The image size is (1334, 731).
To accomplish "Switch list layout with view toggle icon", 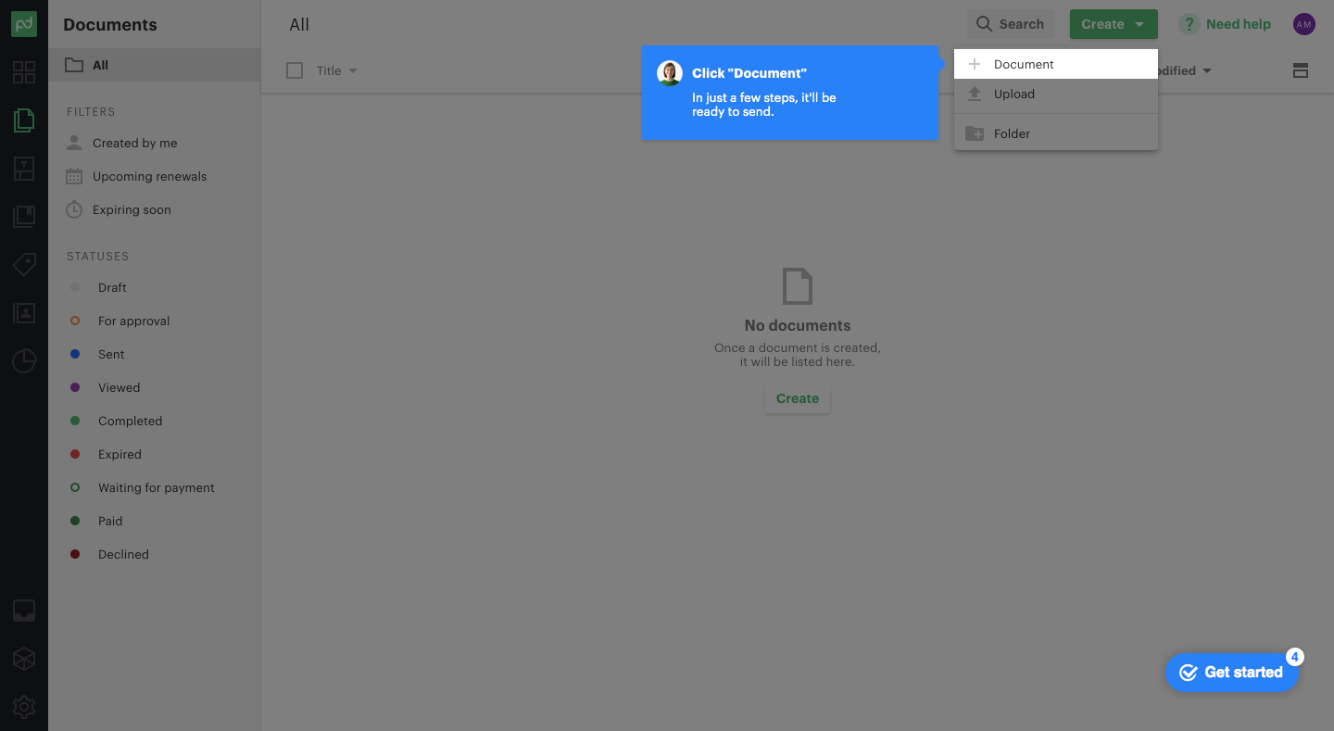I will tap(1301, 70).
